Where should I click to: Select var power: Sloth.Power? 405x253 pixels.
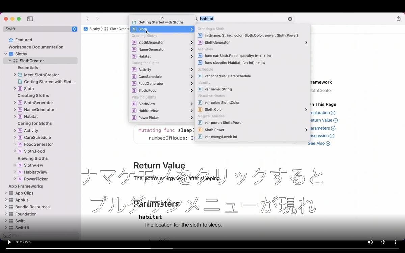coord(252,123)
